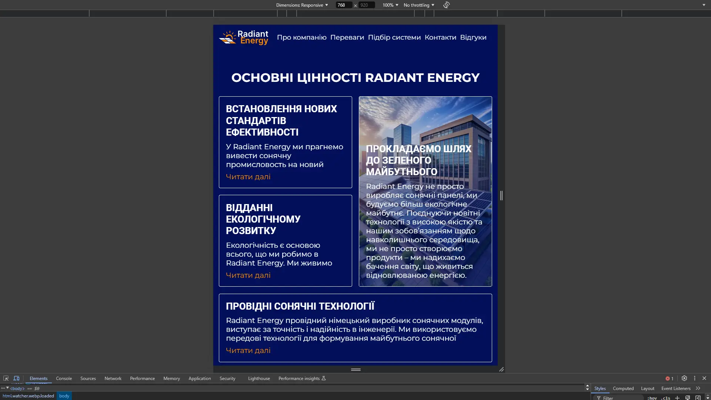The image size is (711, 400).
Task: Toggle the :hov element state button
Action: (652, 398)
